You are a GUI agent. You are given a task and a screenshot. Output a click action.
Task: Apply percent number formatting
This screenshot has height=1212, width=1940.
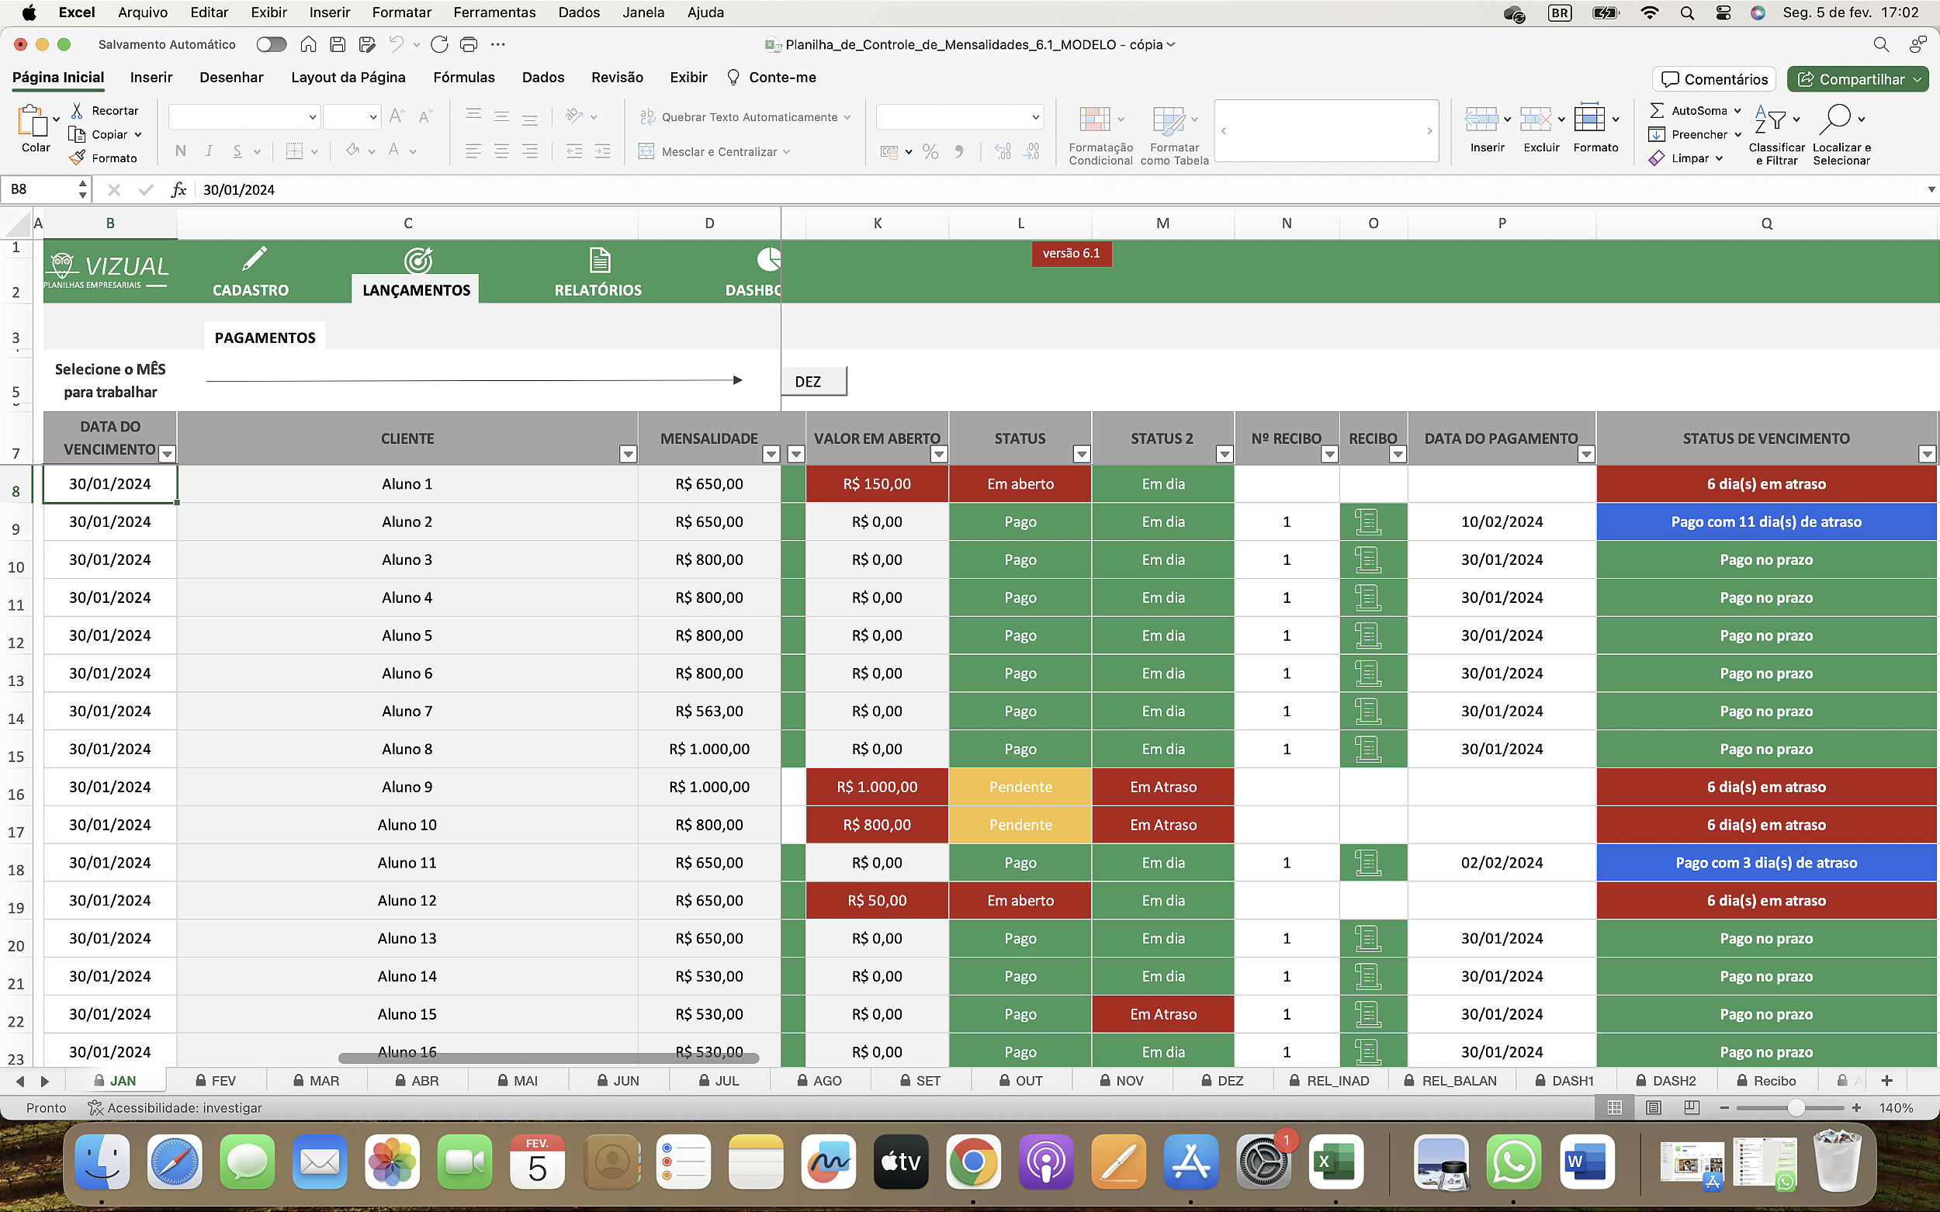tap(929, 151)
